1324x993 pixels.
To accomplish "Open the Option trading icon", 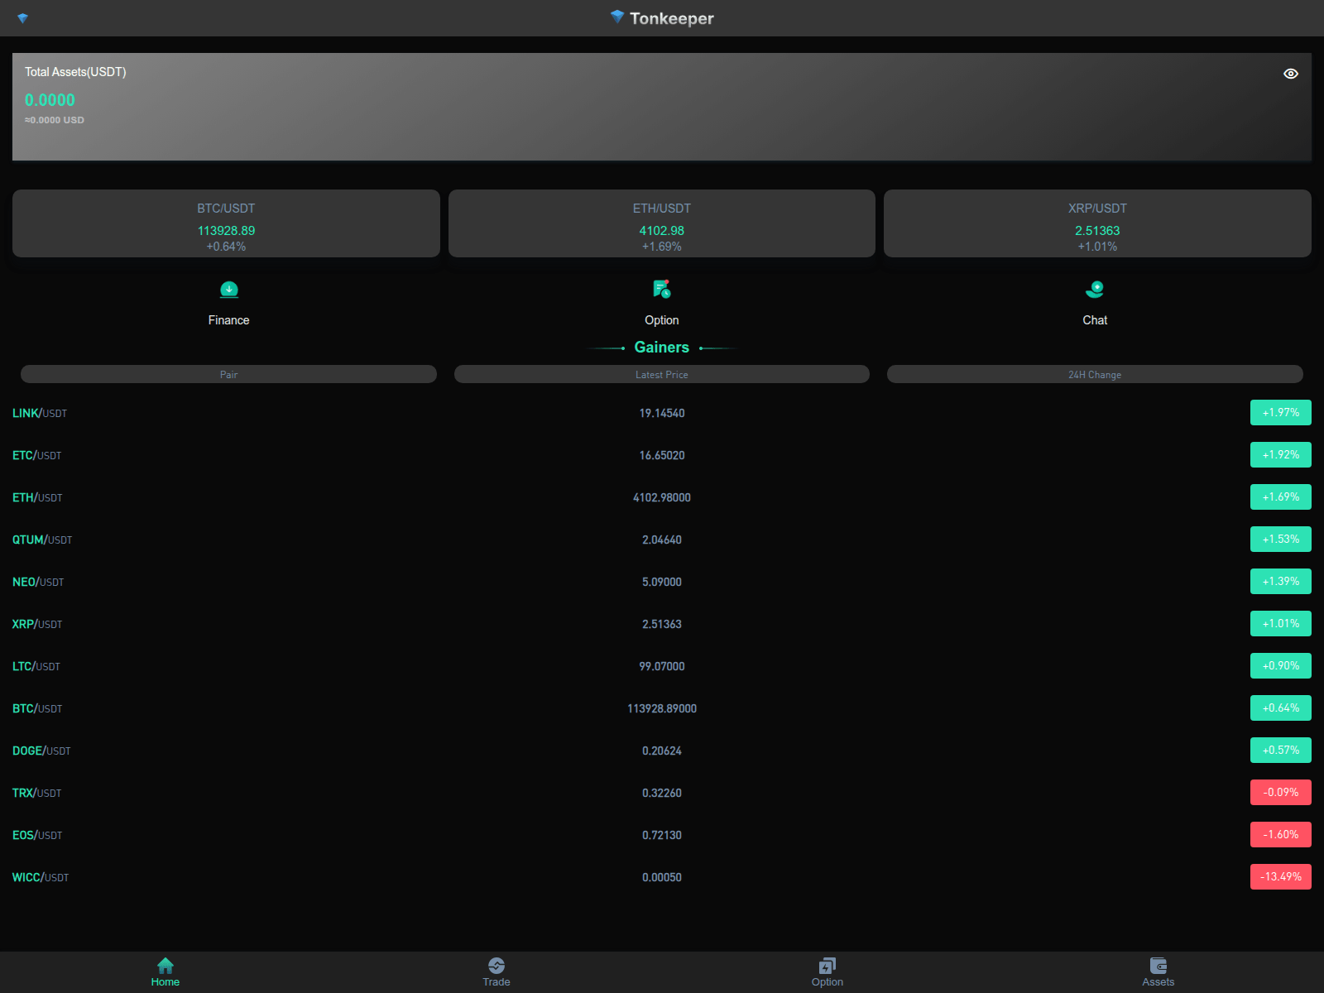I will [x=662, y=290].
